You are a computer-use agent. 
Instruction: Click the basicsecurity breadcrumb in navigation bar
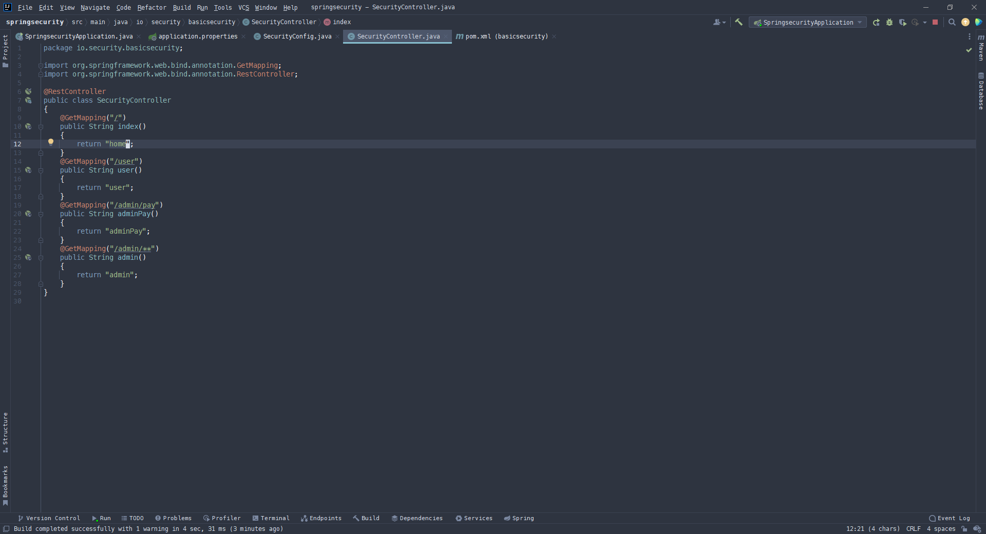tap(212, 22)
